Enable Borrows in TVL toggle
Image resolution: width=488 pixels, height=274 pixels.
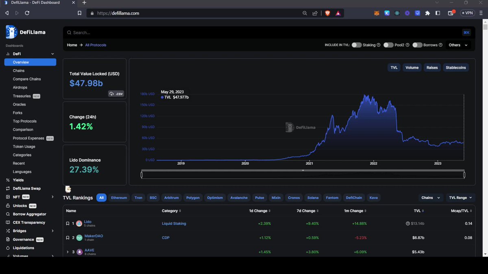(417, 45)
